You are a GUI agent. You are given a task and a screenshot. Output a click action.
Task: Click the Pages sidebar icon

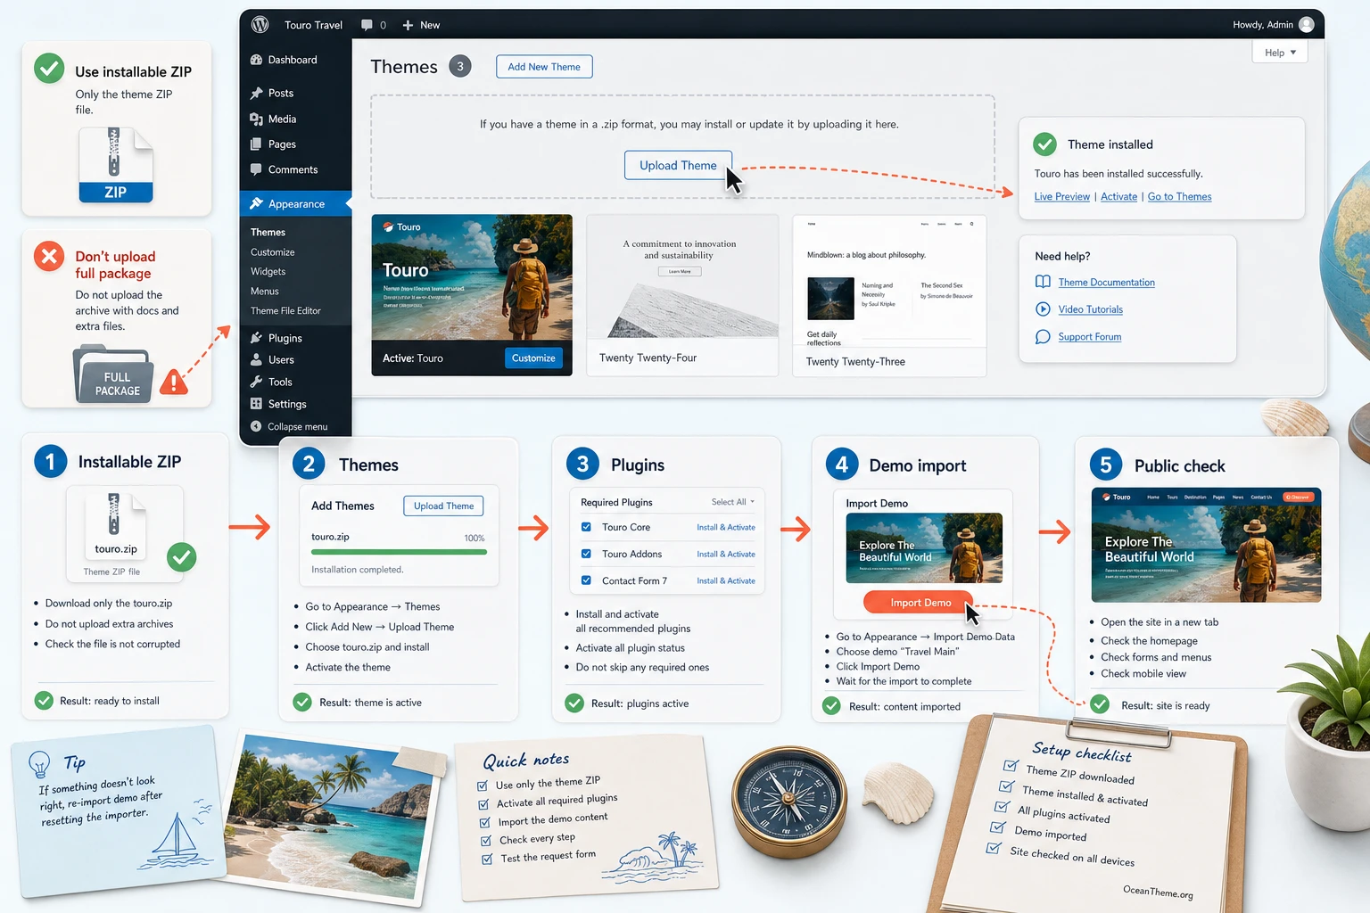(256, 144)
